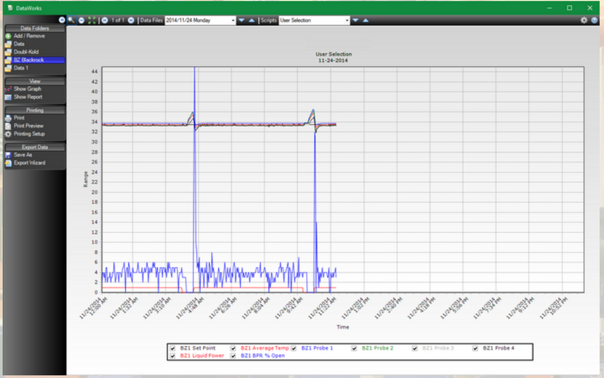
Task: Click the Add / Remove folders icon
Action: click(8, 36)
